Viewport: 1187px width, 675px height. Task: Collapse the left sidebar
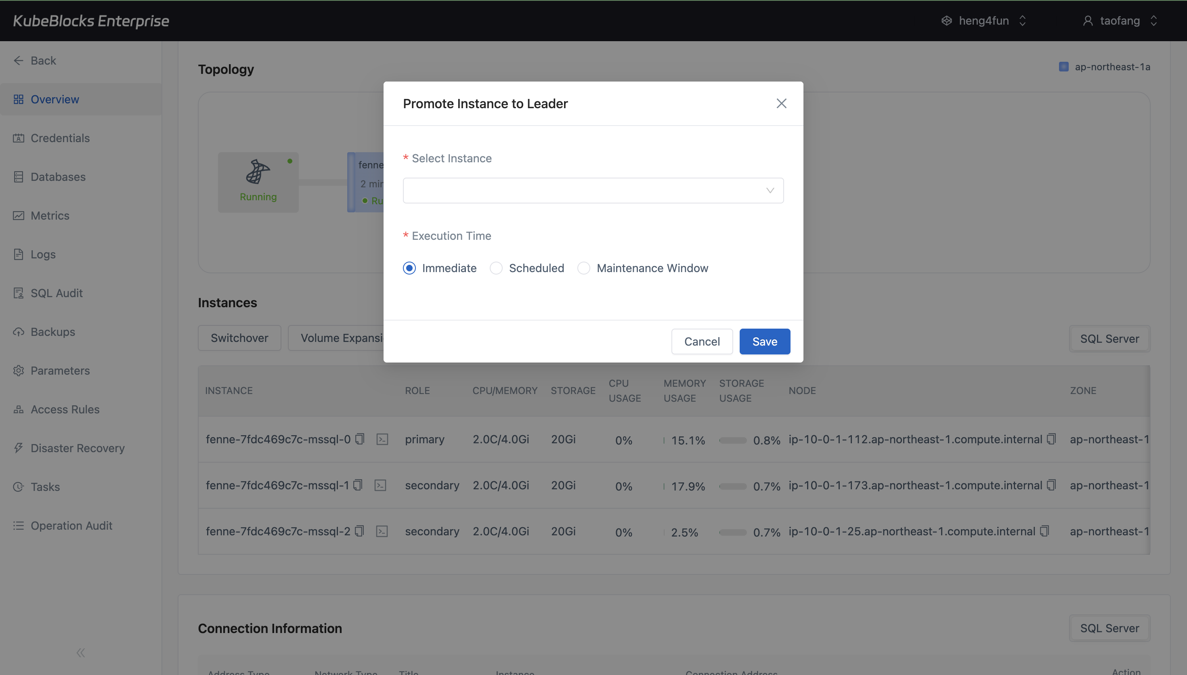click(80, 652)
